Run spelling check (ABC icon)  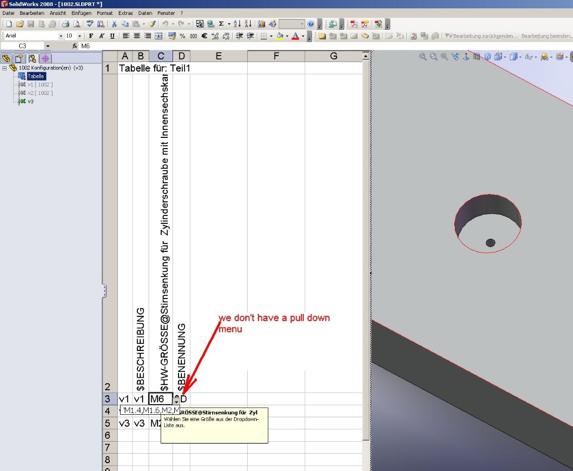(90, 24)
